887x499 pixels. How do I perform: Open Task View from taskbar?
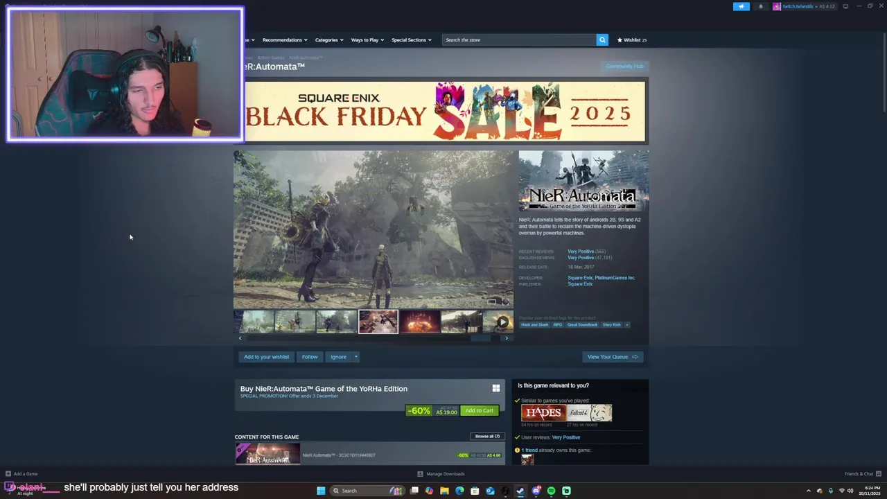click(414, 491)
